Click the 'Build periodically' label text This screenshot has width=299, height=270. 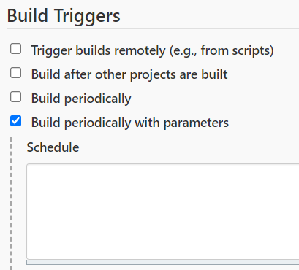pos(81,99)
